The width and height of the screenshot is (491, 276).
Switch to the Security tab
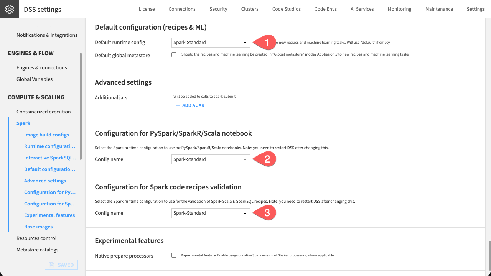click(218, 9)
